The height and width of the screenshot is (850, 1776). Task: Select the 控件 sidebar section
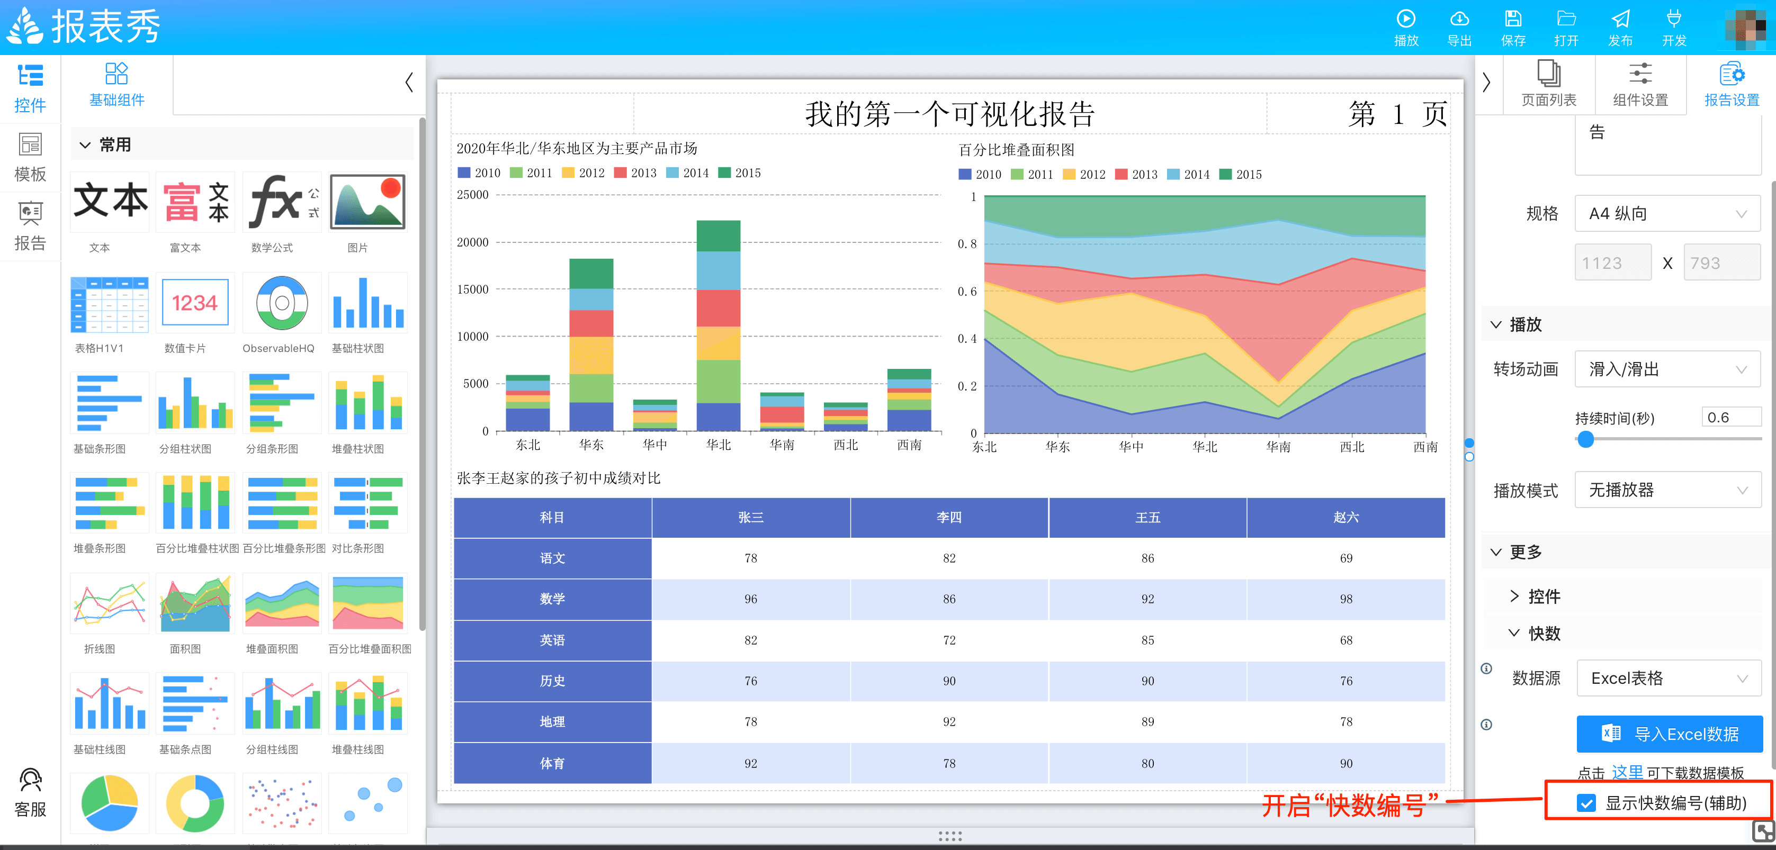pos(30,88)
